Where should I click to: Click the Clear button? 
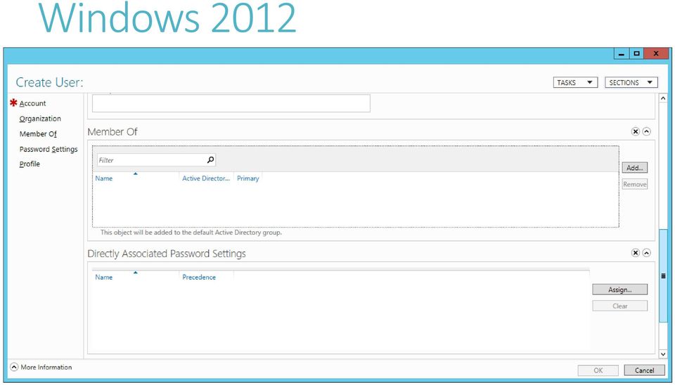pos(620,306)
